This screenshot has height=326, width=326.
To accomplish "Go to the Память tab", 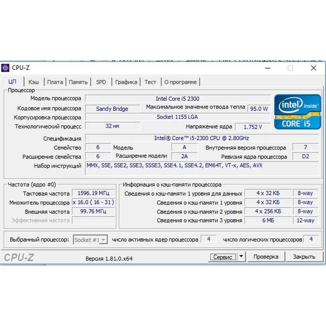I will click(78, 82).
